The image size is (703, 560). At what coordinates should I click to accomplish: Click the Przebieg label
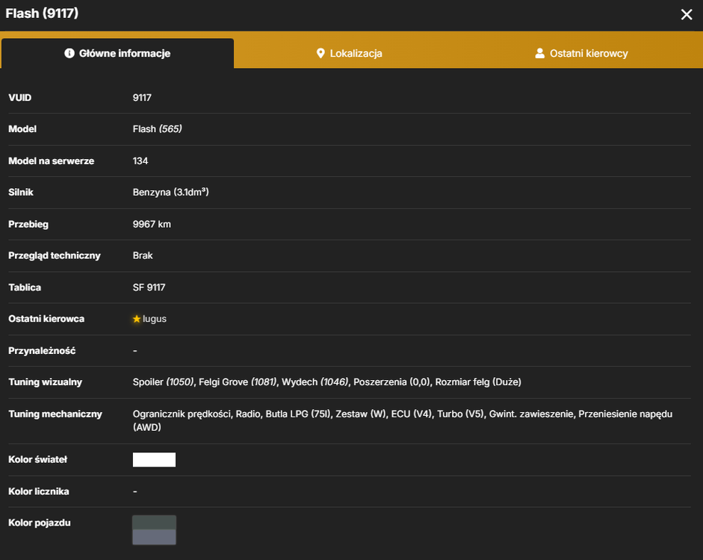(28, 224)
